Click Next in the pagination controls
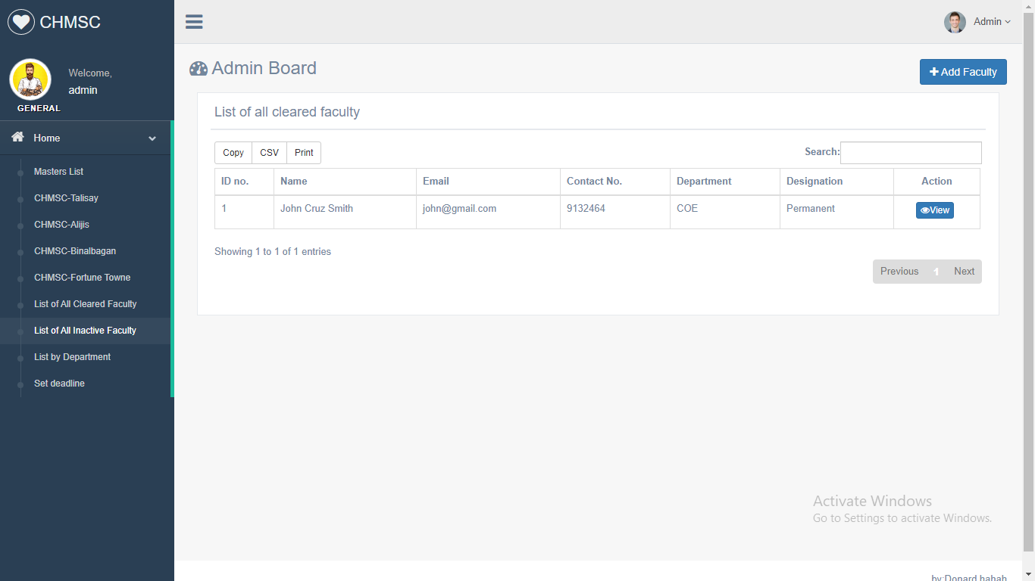Viewport: 1035px width, 581px height. pos(964,271)
